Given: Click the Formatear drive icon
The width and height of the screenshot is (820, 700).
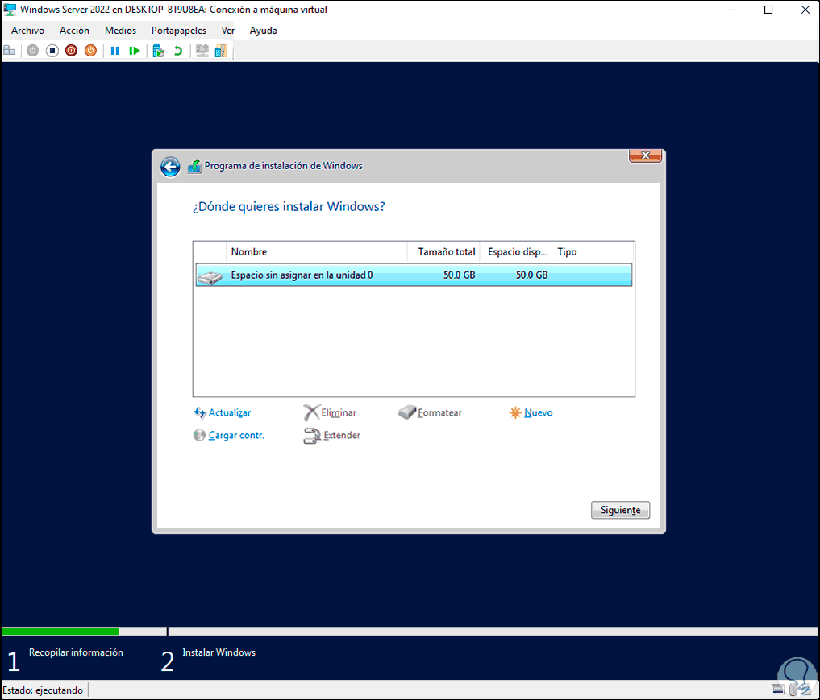Looking at the screenshot, I should (407, 412).
